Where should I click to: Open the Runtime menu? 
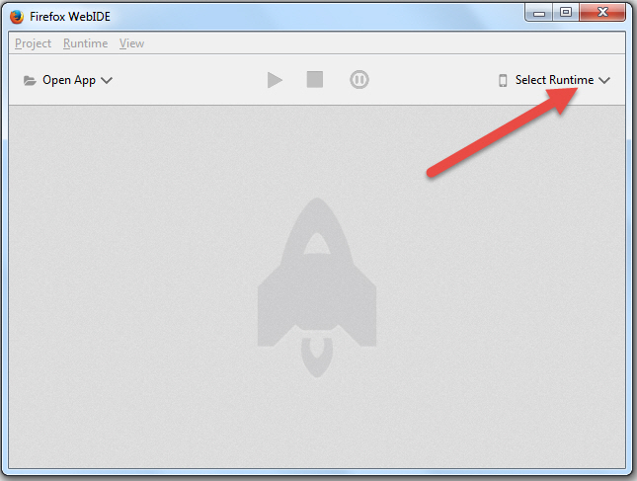[x=85, y=43]
